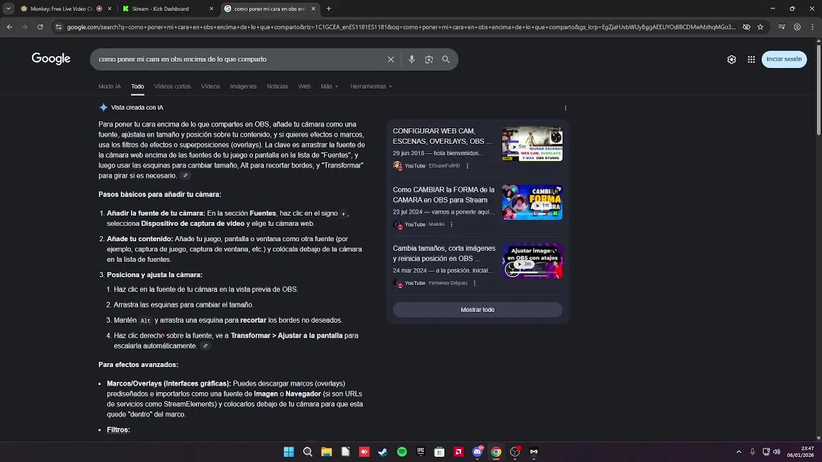Click the 'Pasos básicos para añadir tu cámara:' heading

[159, 194]
